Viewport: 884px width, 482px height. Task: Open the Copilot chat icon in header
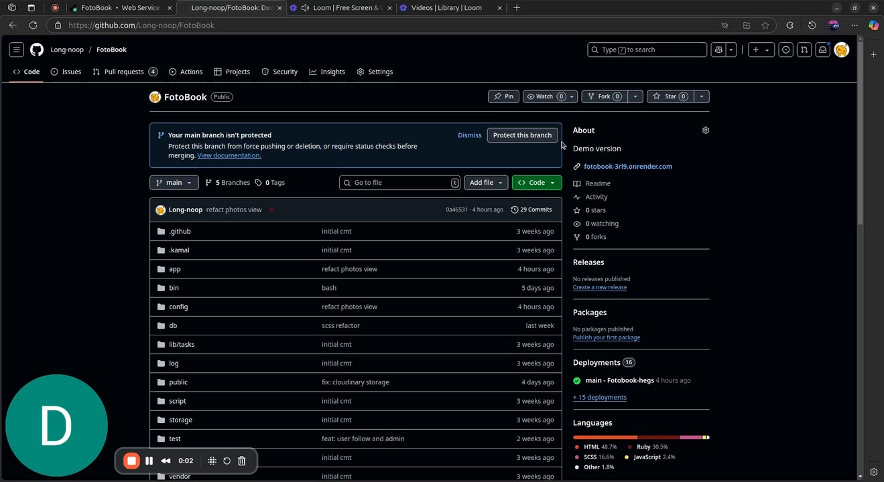(x=718, y=50)
